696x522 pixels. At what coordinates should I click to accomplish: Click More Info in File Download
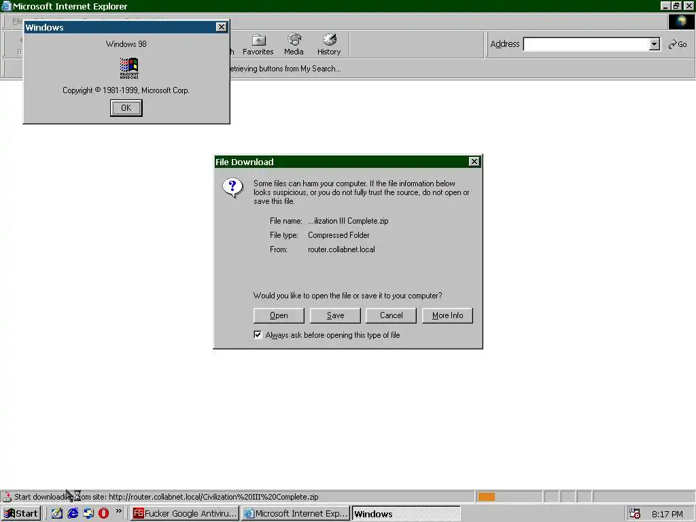pyautogui.click(x=447, y=315)
